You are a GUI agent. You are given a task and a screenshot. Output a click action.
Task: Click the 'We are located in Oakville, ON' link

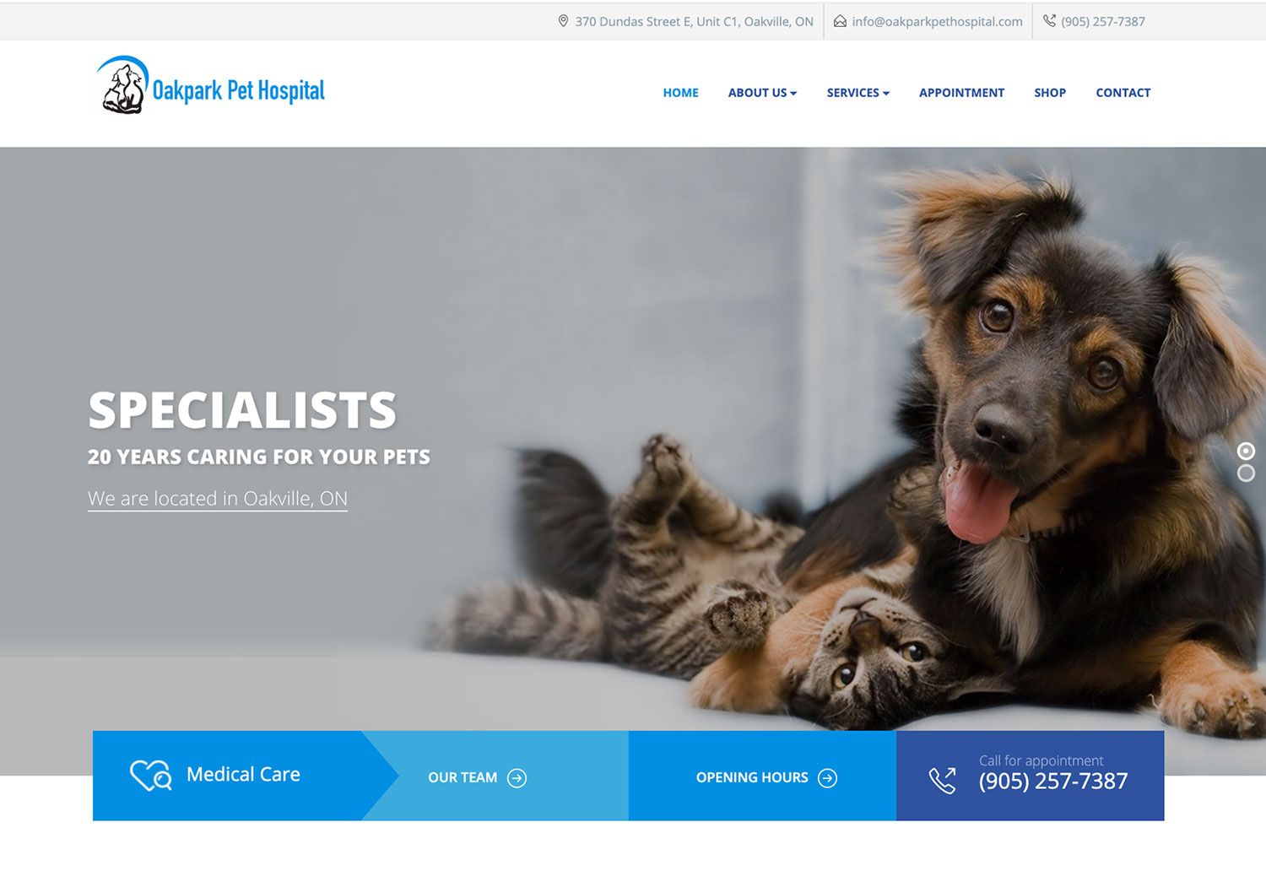pyautogui.click(x=218, y=499)
